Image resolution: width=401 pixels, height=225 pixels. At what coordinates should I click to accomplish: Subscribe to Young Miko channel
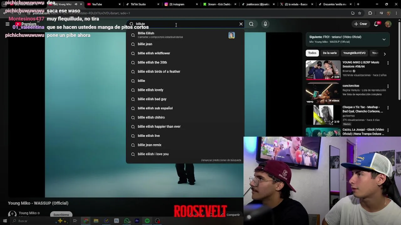[x=61, y=215]
